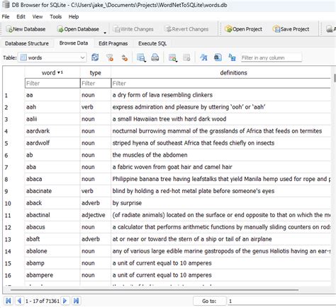
Task: Toggle sort on word column header
Action: click(x=52, y=72)
